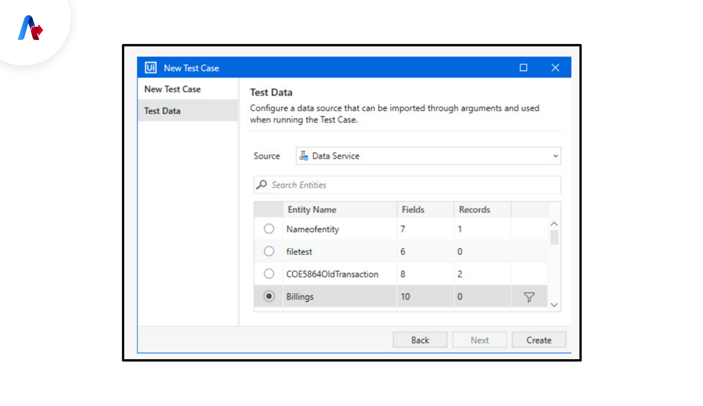Screen dimensions: 703x406
Task: Scroll down the entities list scrollbar
Action: (x=555, y=305)
